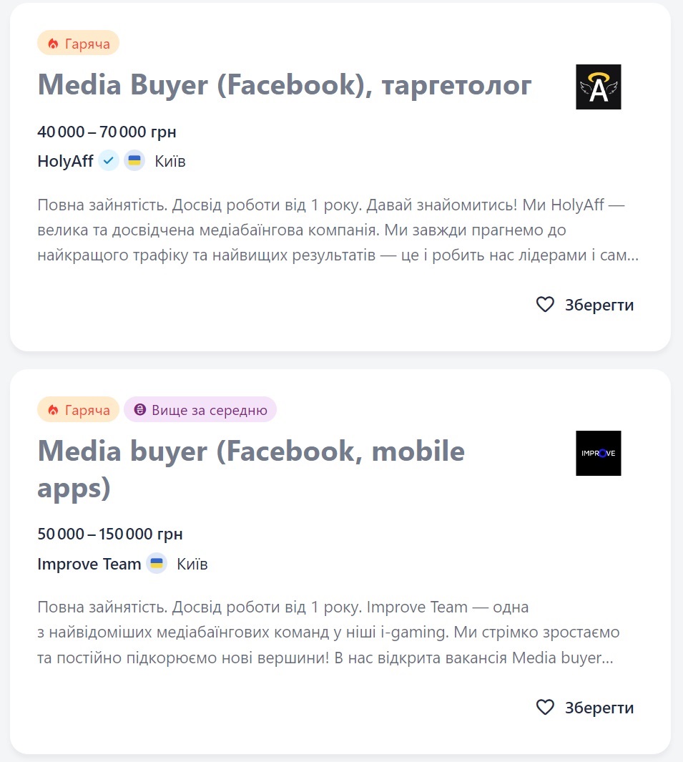This screenshot has height=762, width=683.
Task: Click the Вище за середню salary badge
Action: 200,410
